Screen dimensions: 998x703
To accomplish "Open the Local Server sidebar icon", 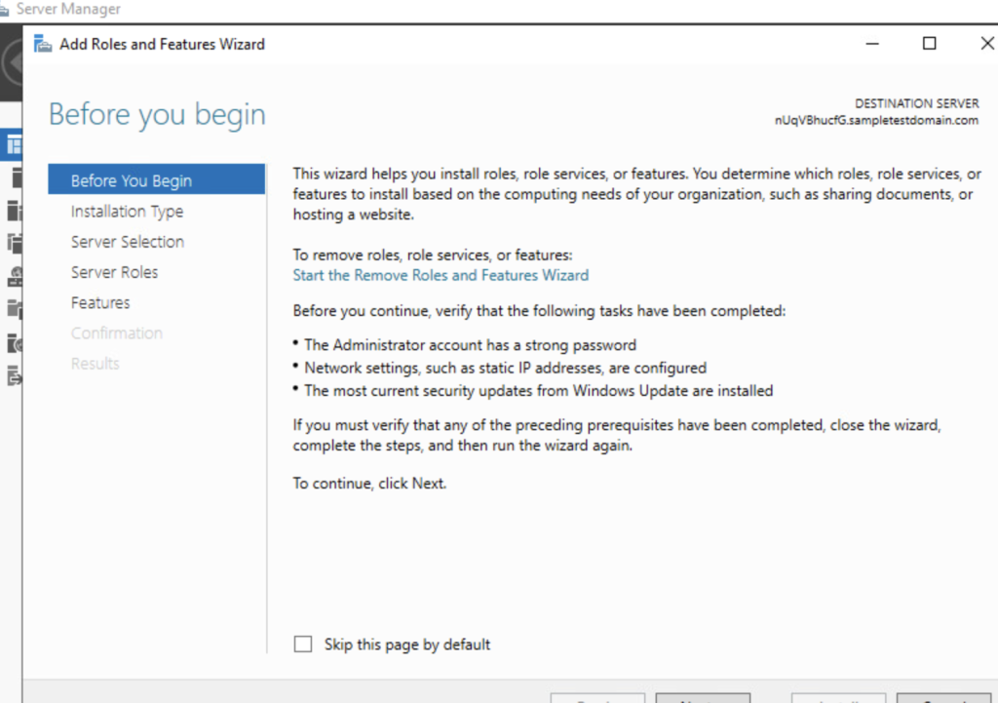I will pos(14,178).
